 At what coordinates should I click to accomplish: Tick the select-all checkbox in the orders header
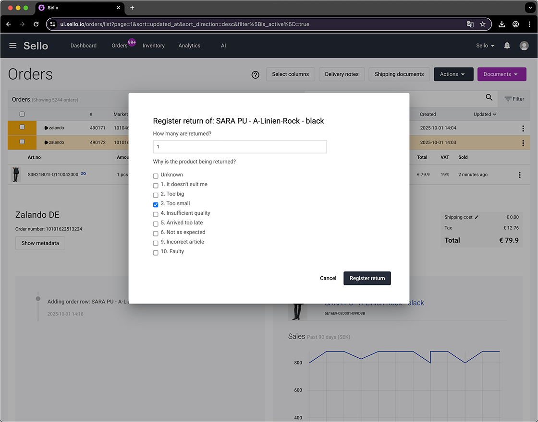pos(21,114)
